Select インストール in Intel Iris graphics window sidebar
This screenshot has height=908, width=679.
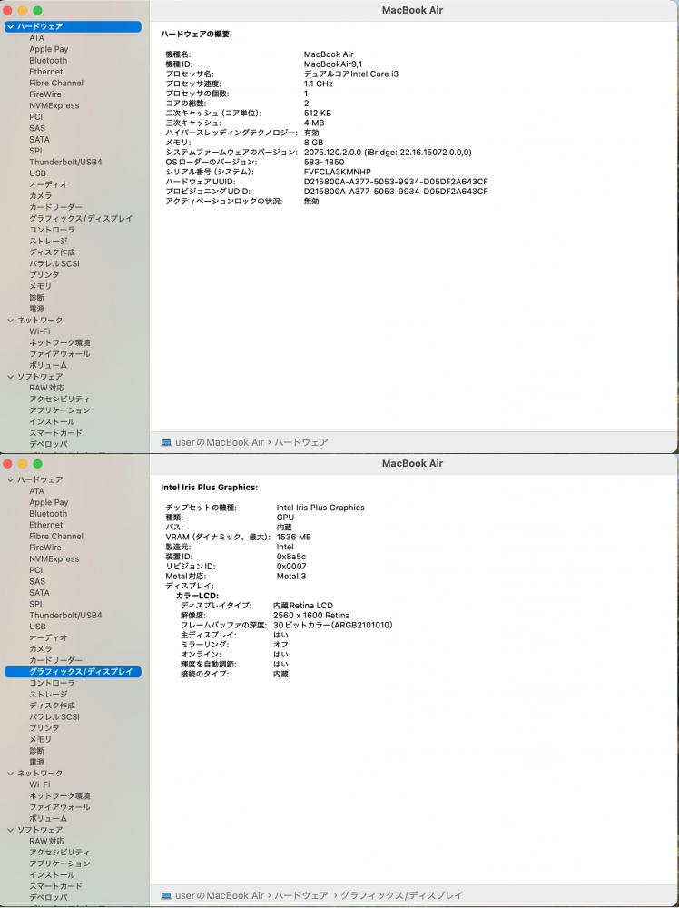click(x=52, y=875)
